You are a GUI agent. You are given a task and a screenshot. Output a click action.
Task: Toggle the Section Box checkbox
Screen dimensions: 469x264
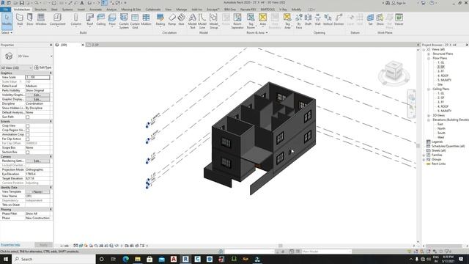click(x=28, y=152)
